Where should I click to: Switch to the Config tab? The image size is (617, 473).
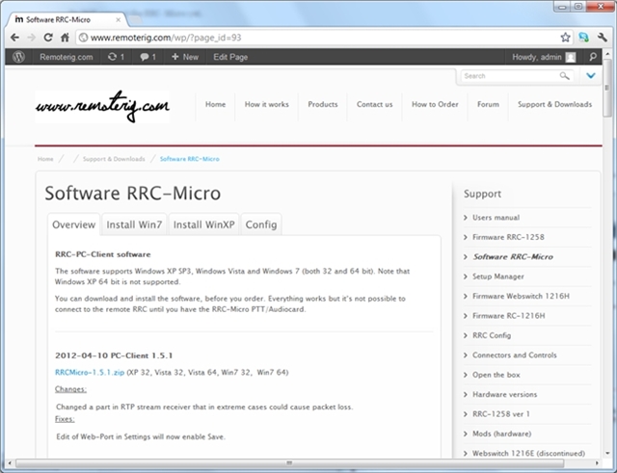coord(261,224)
